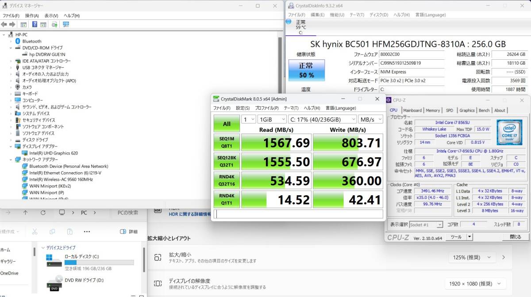
Task: Click the update driver icon with green arrow
Action: click(x=54, y=24)
